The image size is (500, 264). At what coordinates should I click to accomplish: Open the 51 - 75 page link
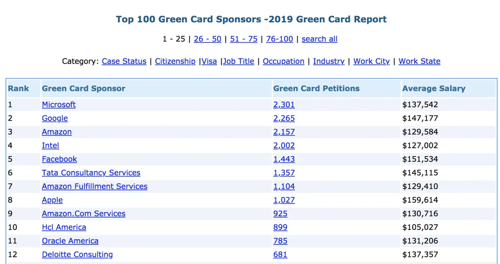pyautogui.click(x=243, y=39)
